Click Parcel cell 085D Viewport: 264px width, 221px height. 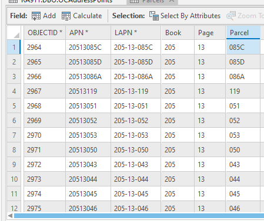(x=243, y=62)
